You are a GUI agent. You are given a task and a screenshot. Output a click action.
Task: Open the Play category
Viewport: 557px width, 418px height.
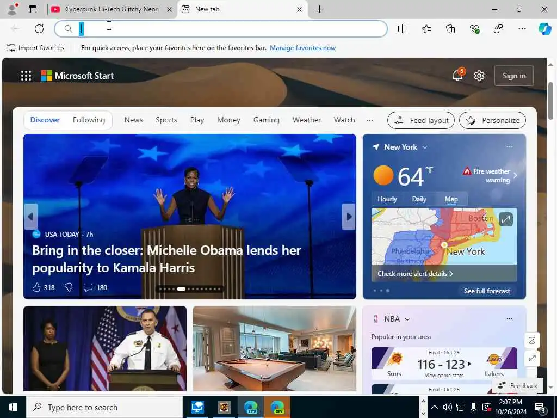point(197,120)
